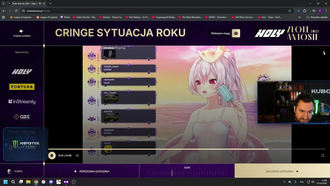Open the first League of Legends... bookmark
Viewport: 330px width, 186px height.
(21, 17)
